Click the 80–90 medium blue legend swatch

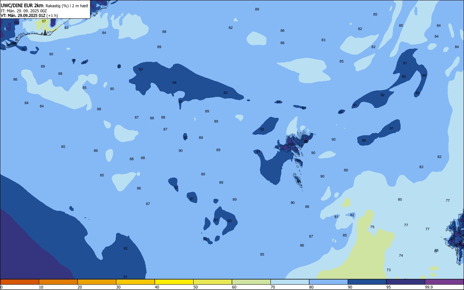pyautogui.click(x=328, y=282)
